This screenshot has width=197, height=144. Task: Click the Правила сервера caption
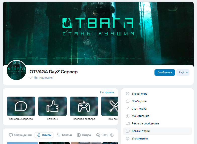84,119
